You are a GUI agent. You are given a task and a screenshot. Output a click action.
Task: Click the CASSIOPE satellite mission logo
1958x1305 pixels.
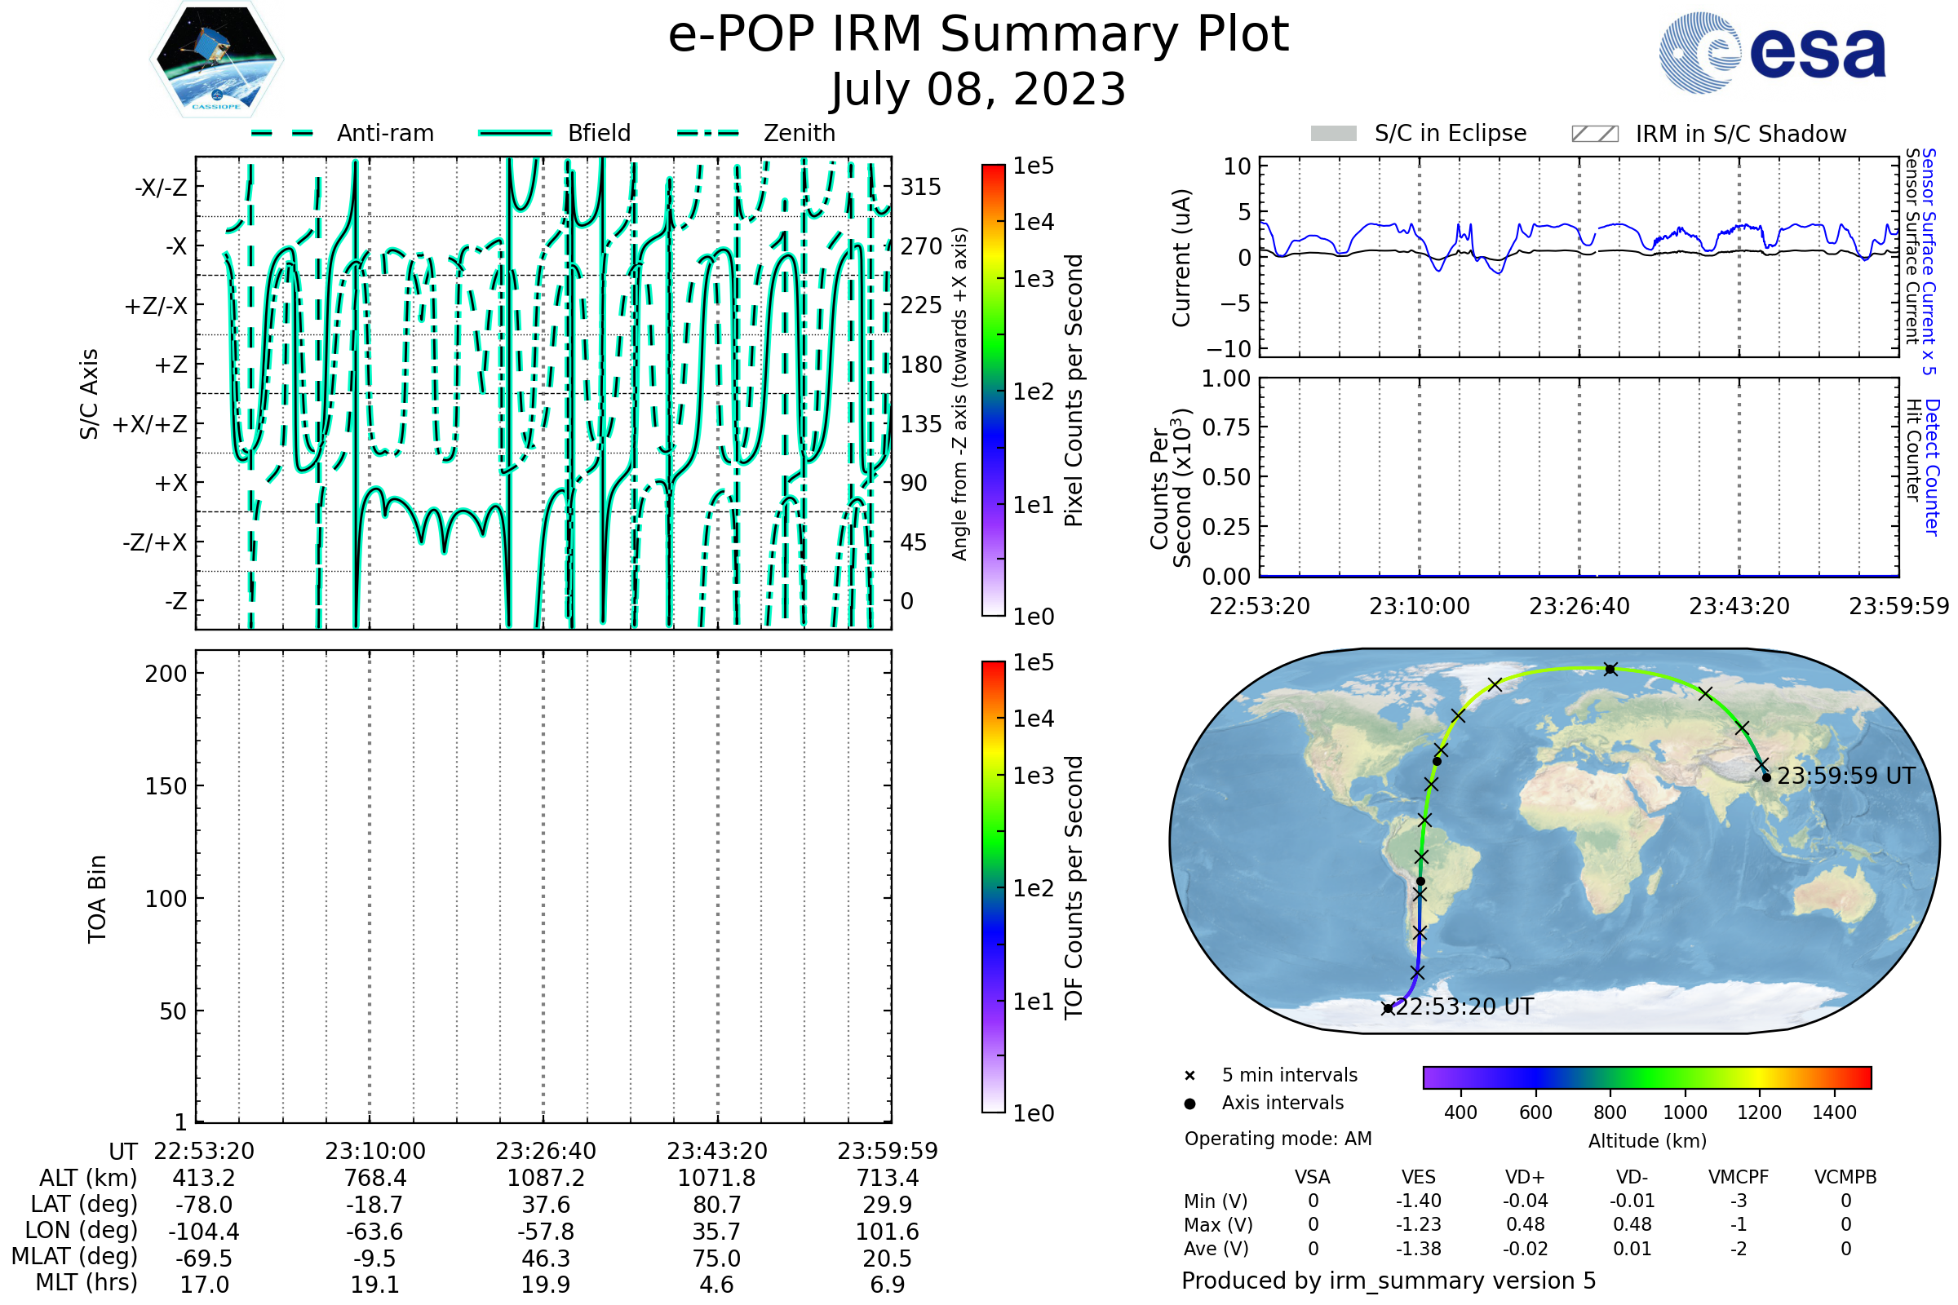[216, 60]
